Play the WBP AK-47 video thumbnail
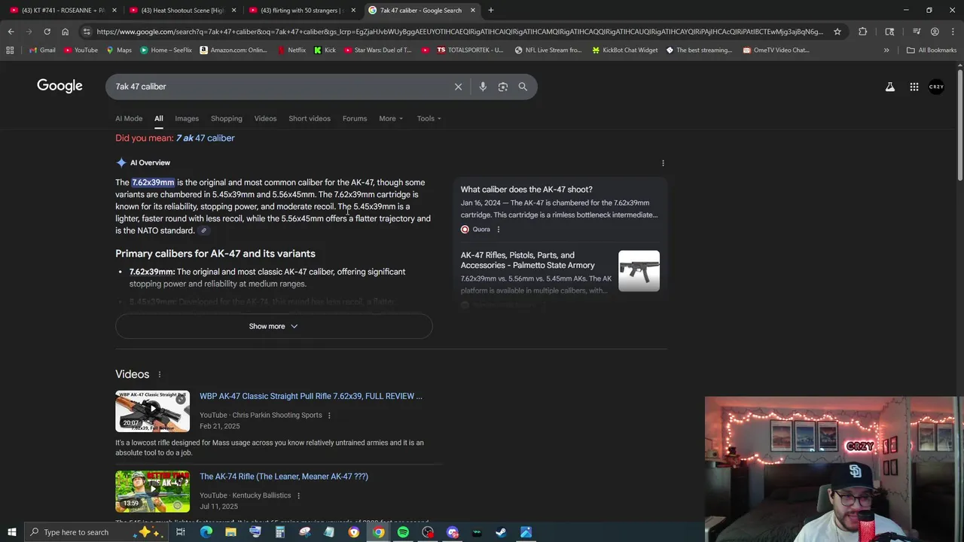 [152, 411]
